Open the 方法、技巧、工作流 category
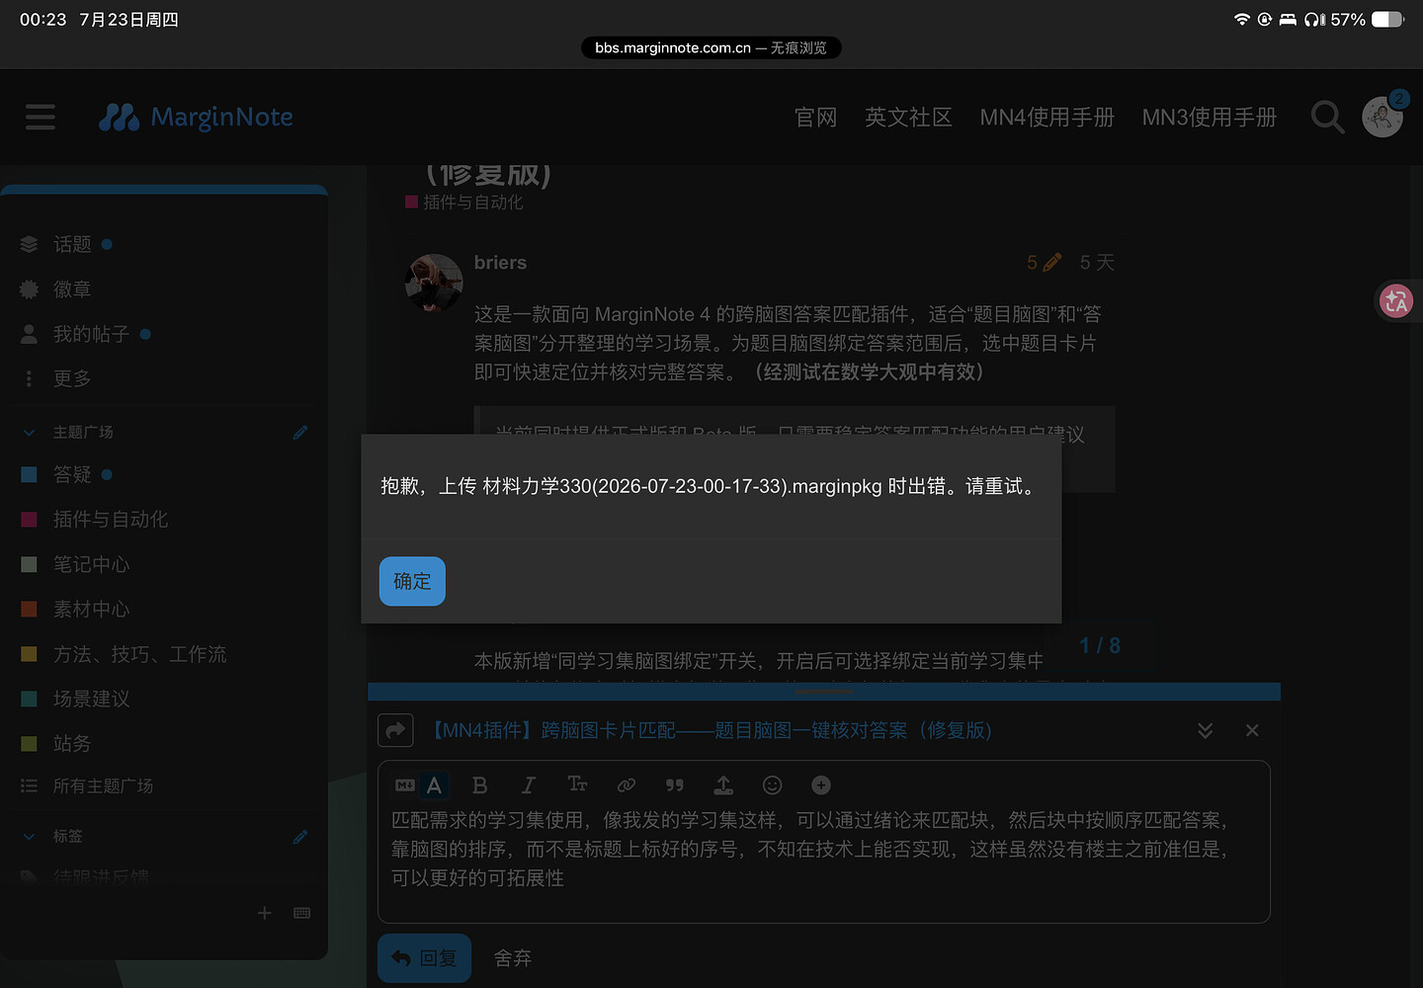Image resolution: width=1423 pixels, height=988 pixels. click(139, 654)
